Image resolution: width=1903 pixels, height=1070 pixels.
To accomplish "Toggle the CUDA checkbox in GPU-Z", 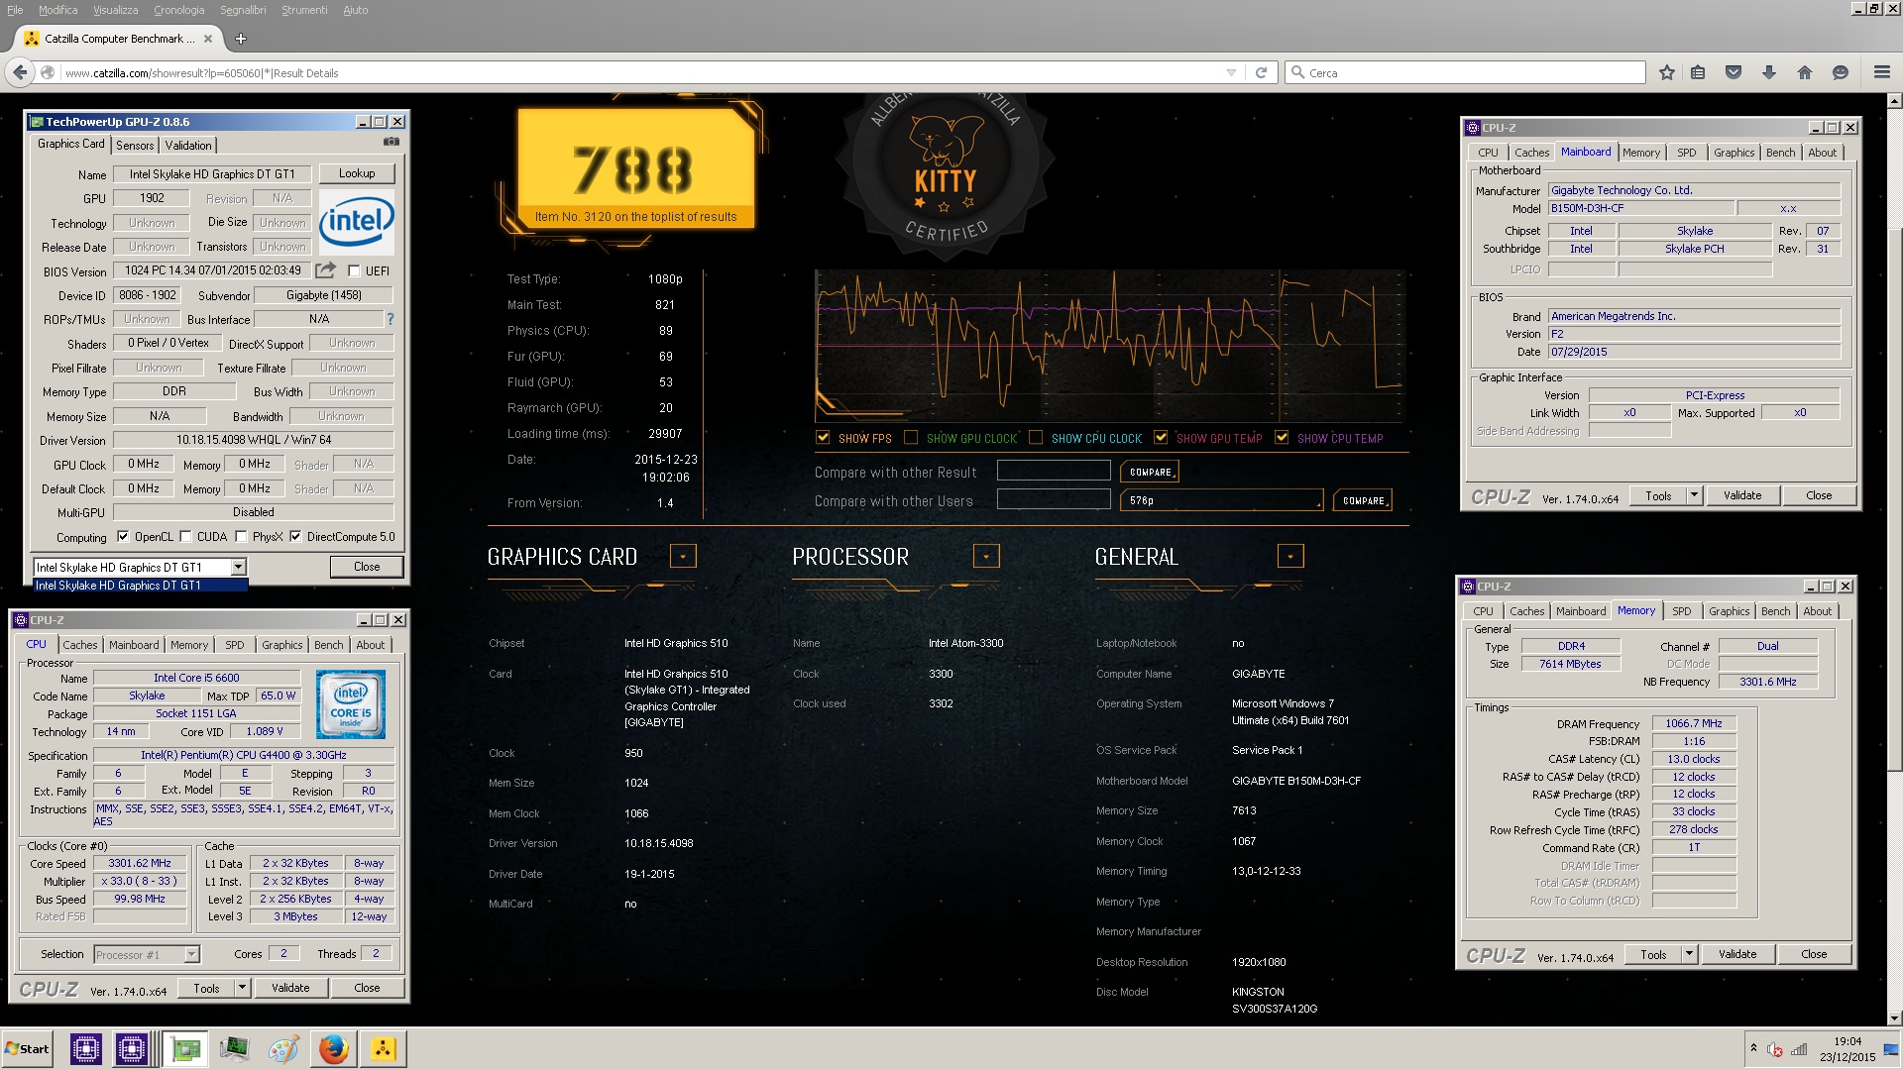I will [x=185, y=537].
